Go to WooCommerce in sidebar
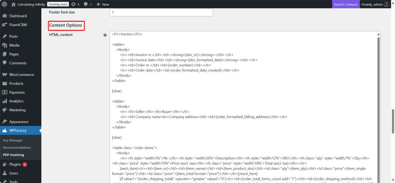This screenshot has height=183, width=395. point(22,75)
